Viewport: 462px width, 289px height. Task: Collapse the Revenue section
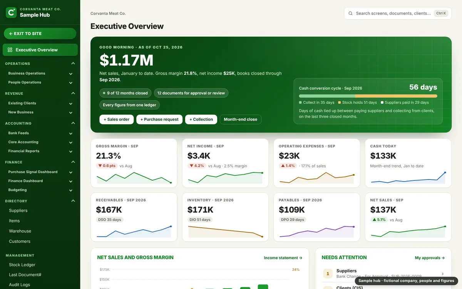(x=73, y=93)
